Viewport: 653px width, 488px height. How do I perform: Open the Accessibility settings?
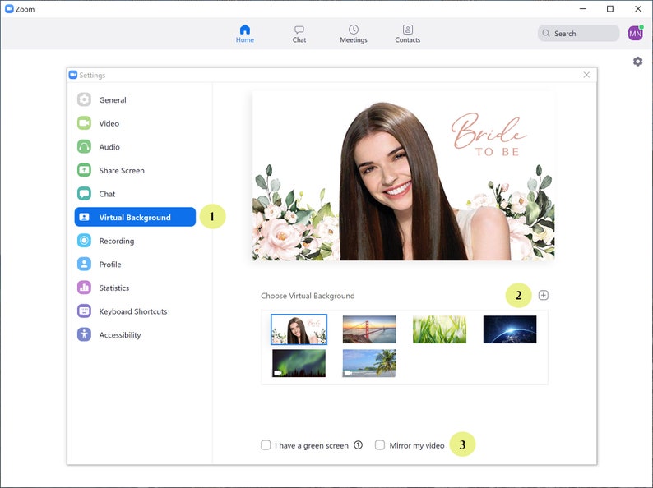[x=135, y=335]
